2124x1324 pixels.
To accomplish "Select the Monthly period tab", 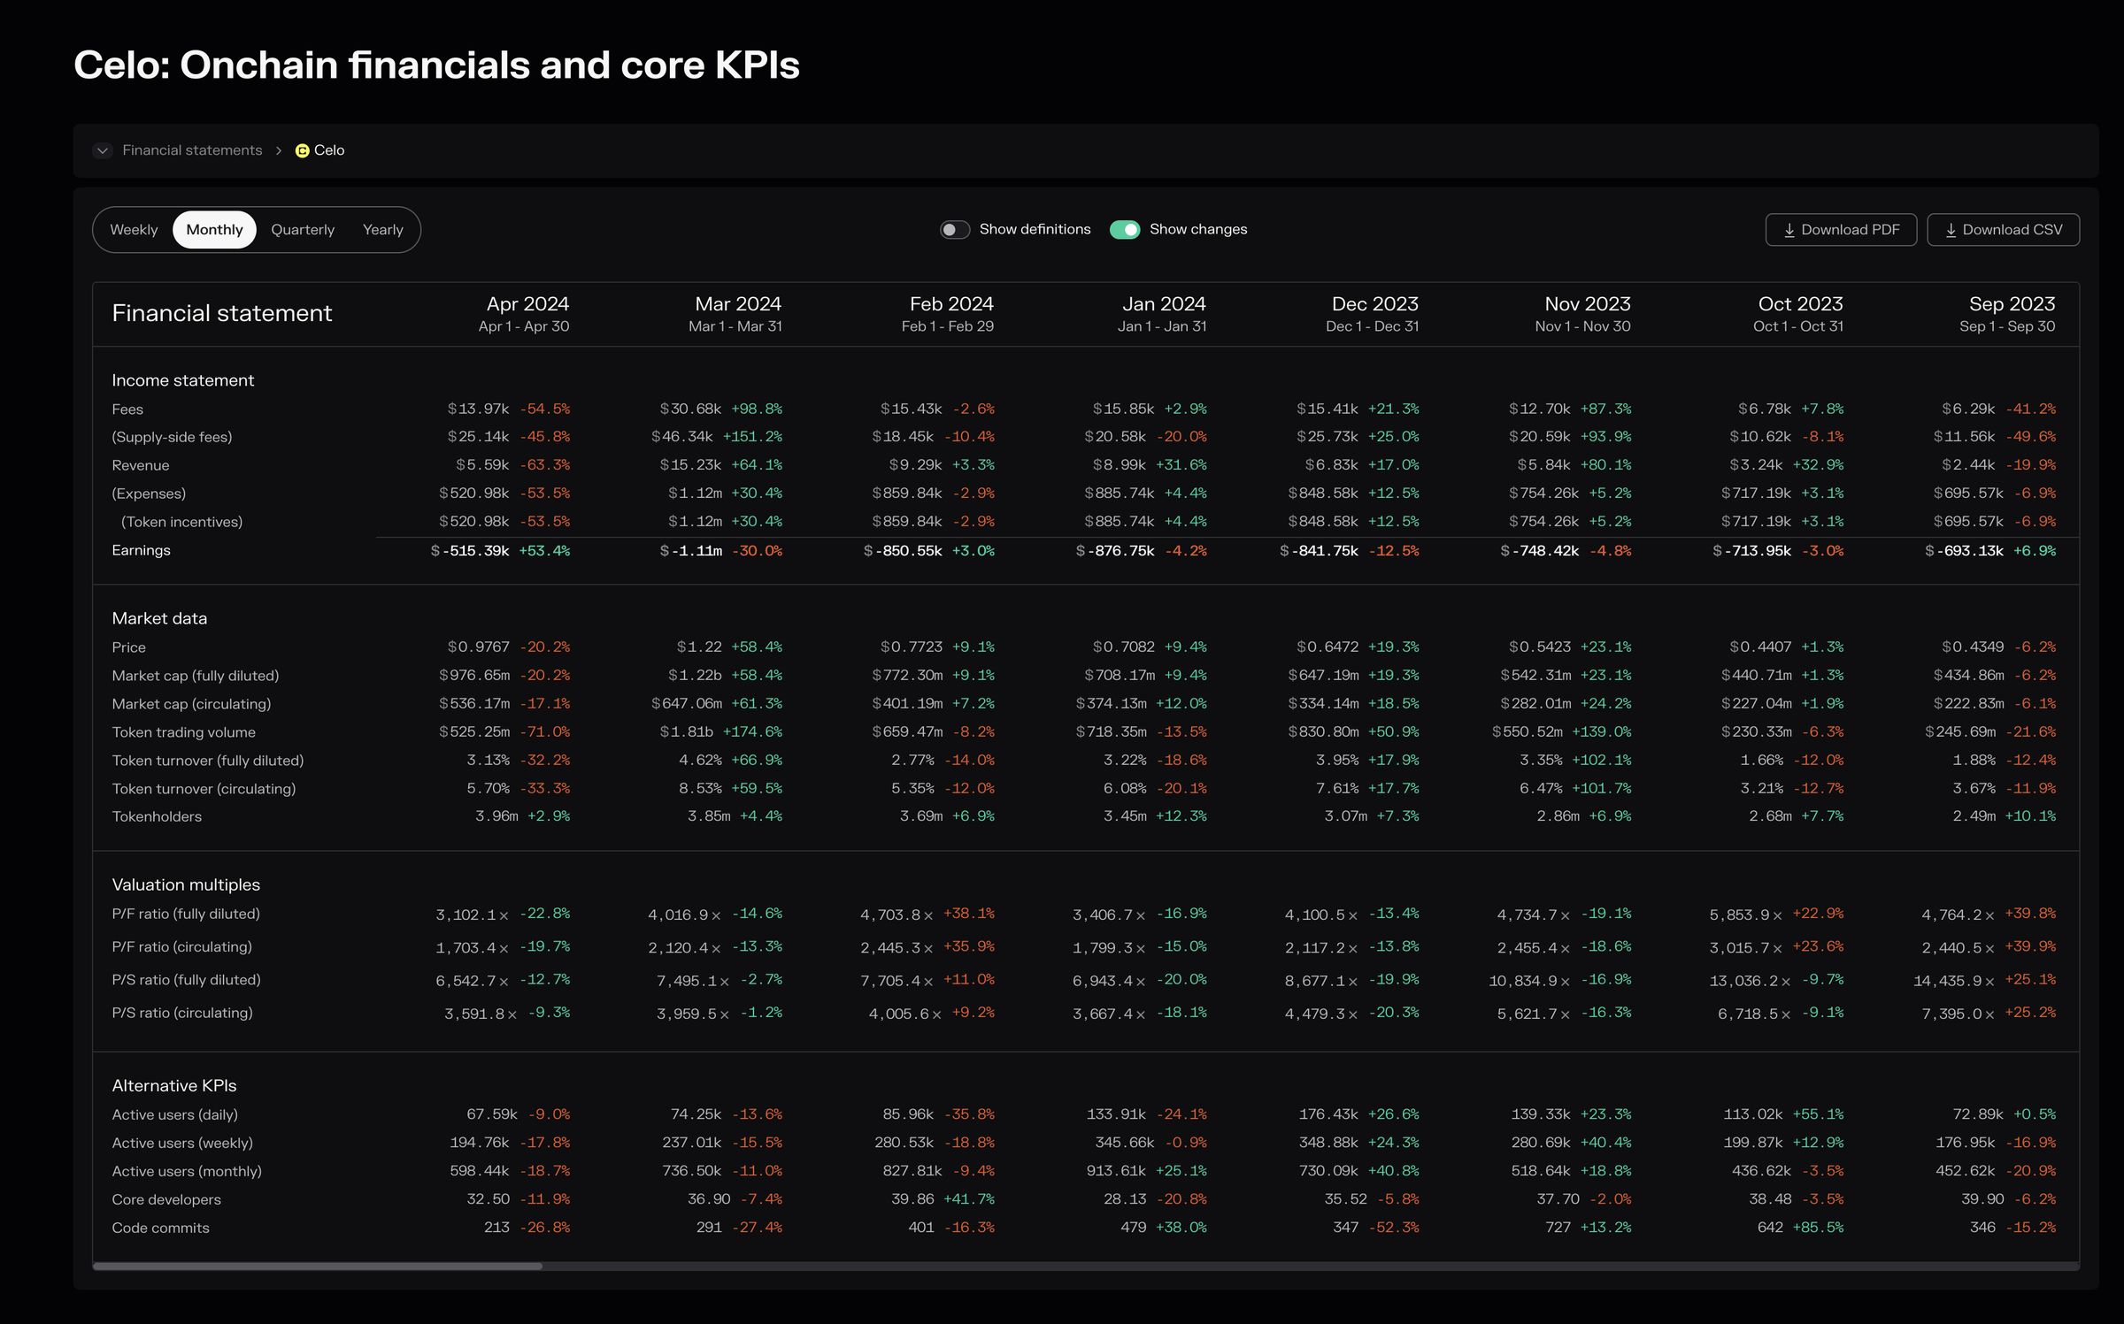I will point(214,230).
